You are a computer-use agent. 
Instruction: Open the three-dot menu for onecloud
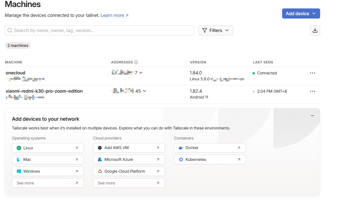[312, 73]
